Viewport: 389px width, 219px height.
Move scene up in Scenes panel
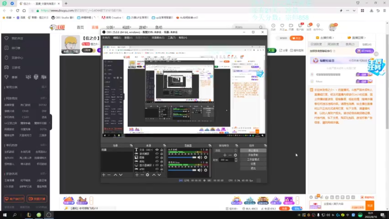click(x=115, y=175)
